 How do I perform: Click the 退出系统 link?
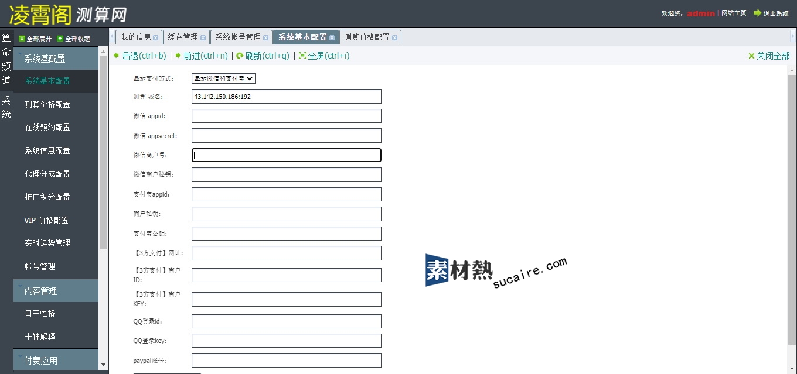[775, 13]
